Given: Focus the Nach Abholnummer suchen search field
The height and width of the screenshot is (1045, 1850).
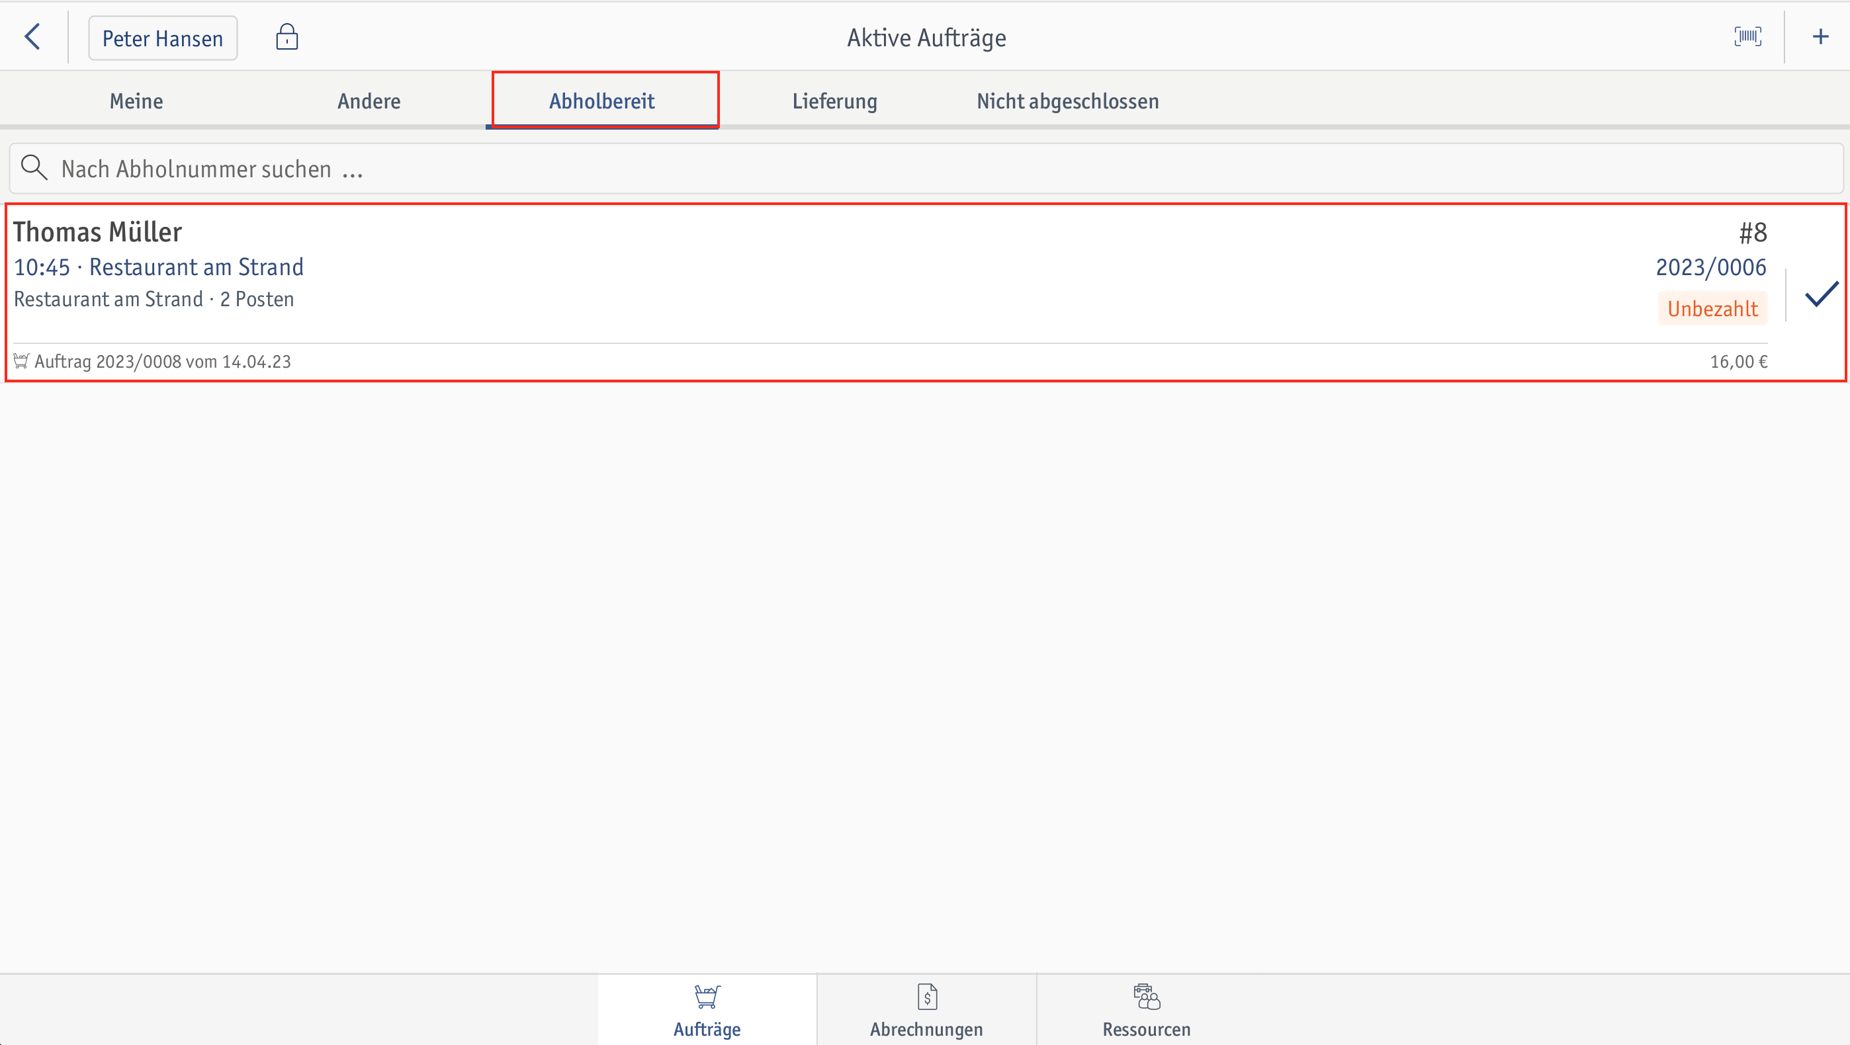Looking at the screenshot, I should click(926, 169).
